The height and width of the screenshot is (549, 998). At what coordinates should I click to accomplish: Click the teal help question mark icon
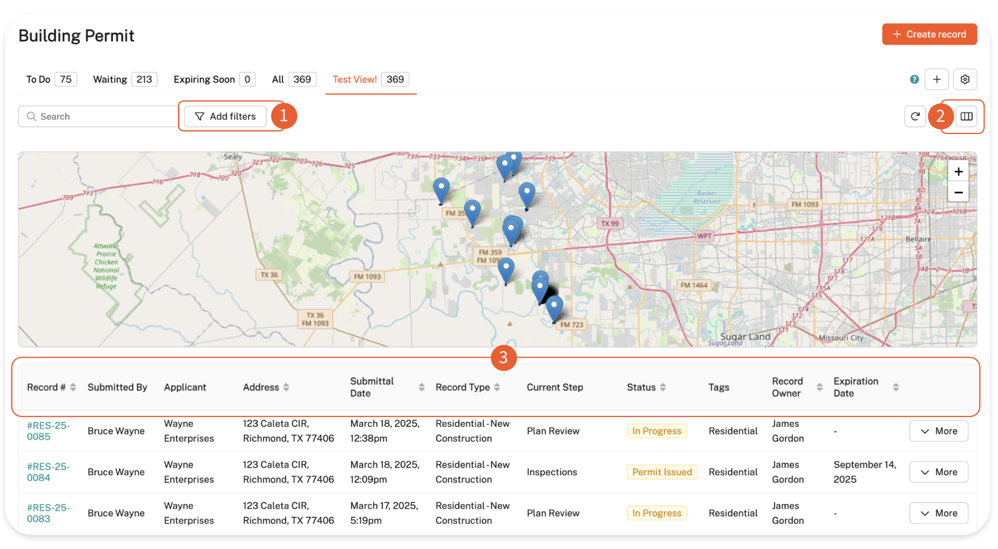click(914, 80)
